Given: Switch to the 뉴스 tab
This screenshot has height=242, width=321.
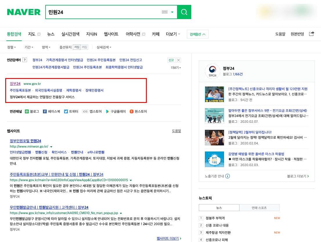Looking at the screenshot, I should pos(51,34).
